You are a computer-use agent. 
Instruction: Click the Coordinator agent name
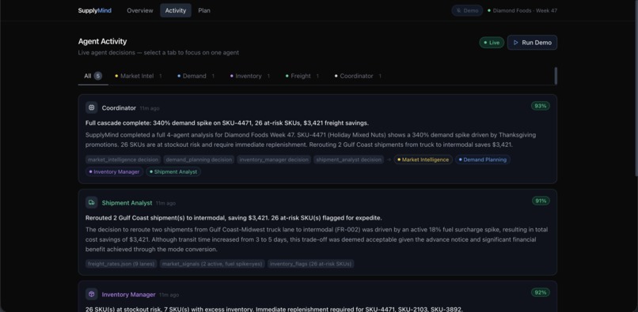(119, 108)
